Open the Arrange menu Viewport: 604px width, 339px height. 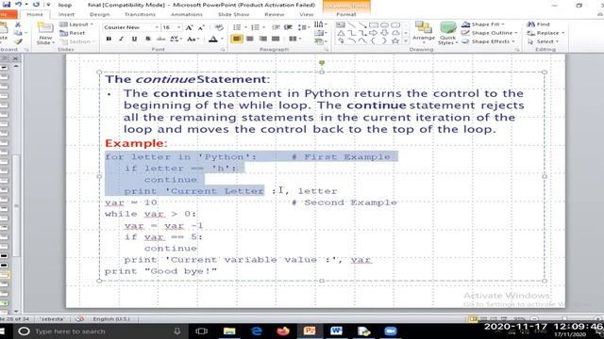click(x=424, y=32)
